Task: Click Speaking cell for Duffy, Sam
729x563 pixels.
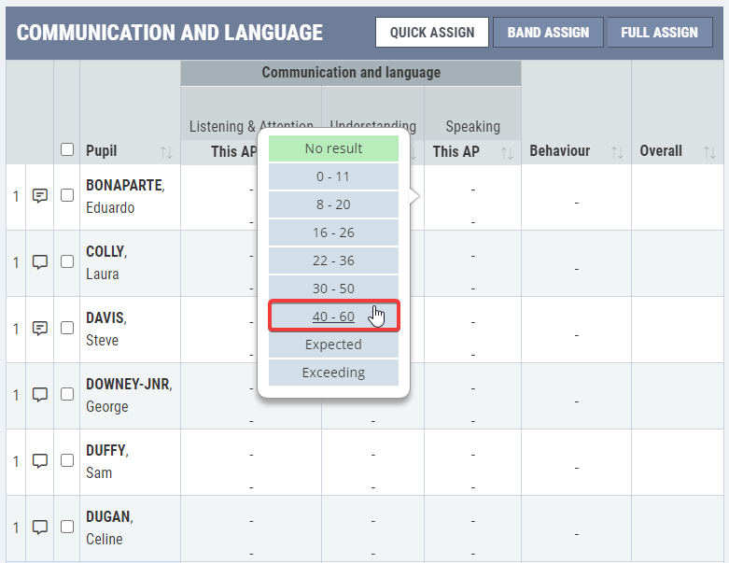Action: (x=473, y=462)
